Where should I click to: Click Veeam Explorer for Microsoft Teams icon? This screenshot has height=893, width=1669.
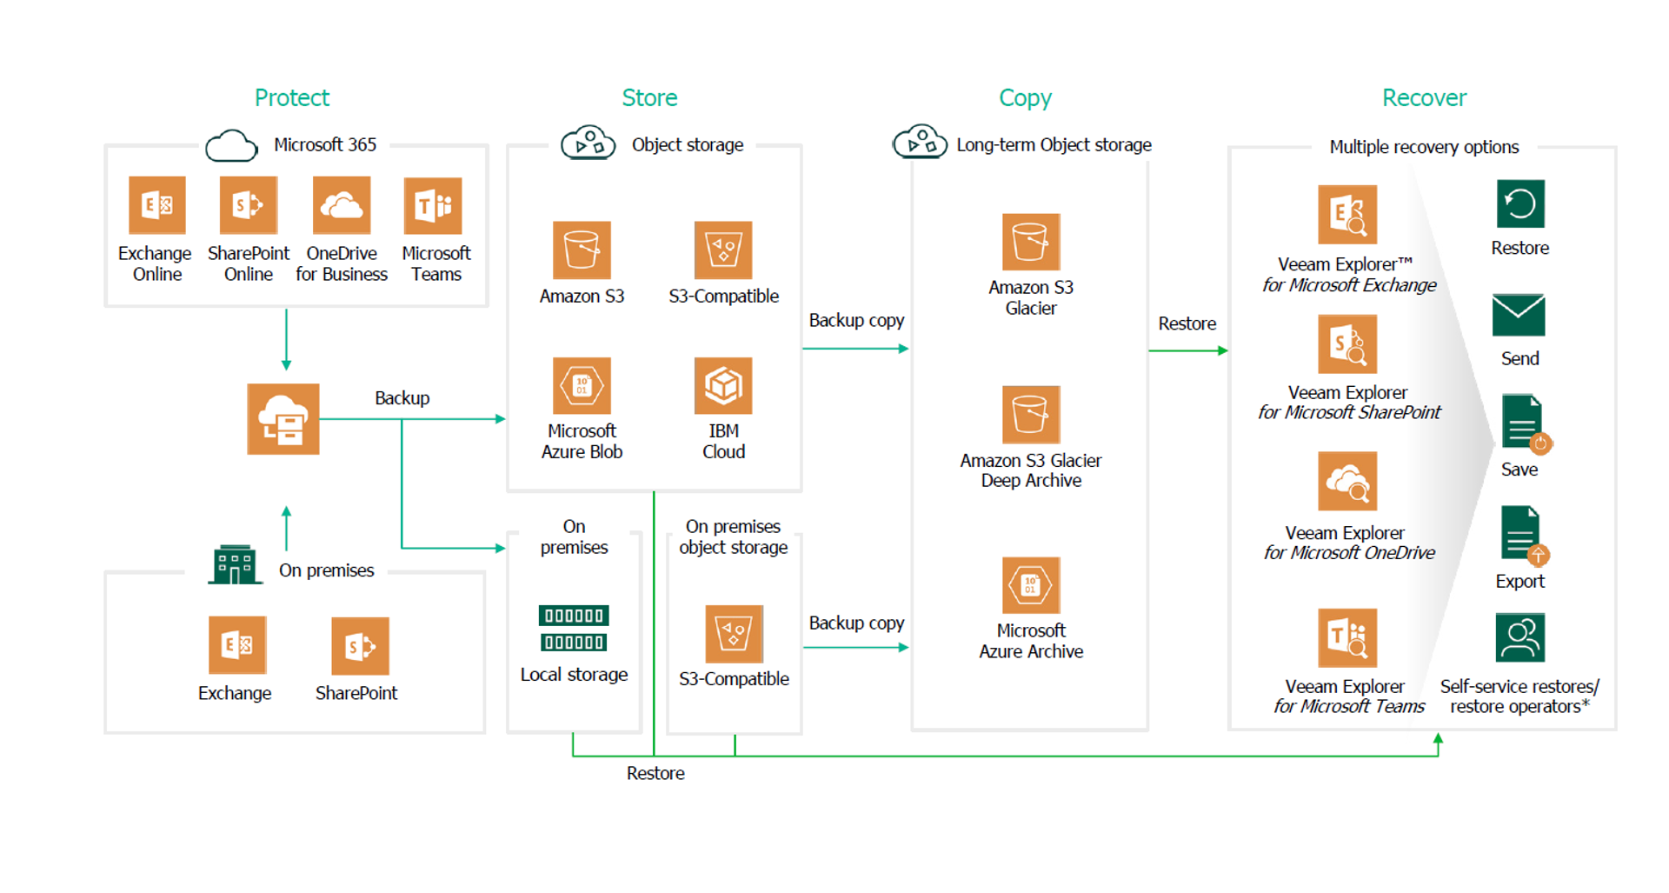(x=1347, y=638)
